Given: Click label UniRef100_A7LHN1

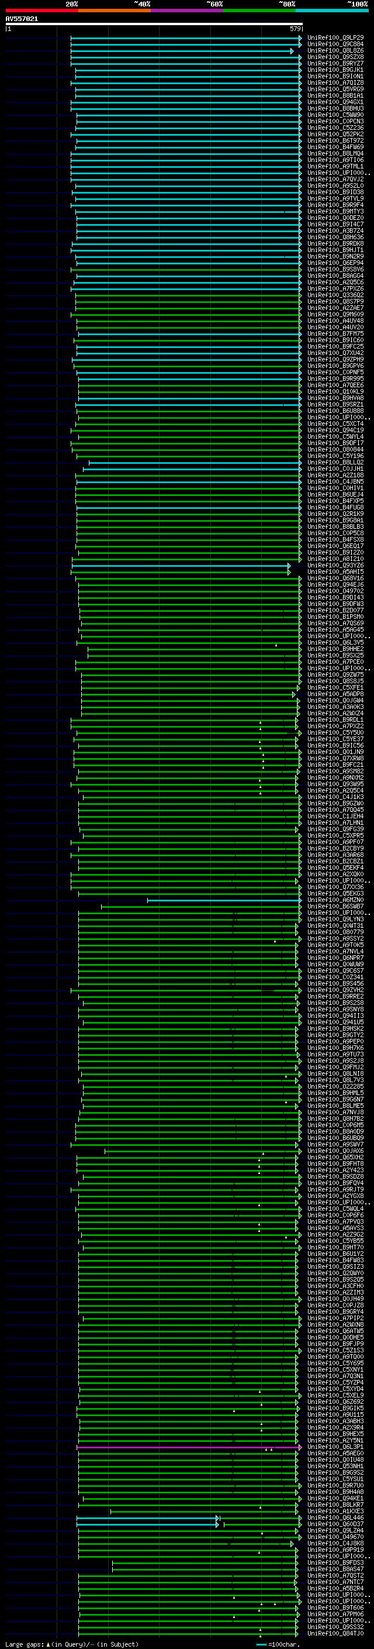Looking at the screenshot, I should pos(335,823).
